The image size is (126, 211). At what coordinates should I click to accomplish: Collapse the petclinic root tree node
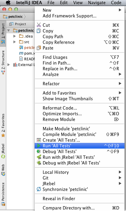[x=9, y=31]
